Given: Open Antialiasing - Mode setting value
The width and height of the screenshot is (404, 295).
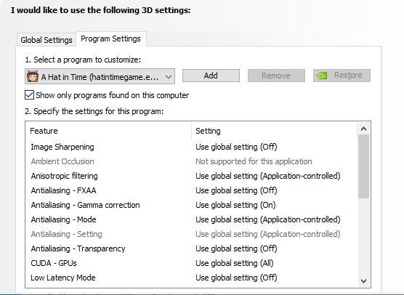Looking at the screenshot, I should tap(268, 219).
